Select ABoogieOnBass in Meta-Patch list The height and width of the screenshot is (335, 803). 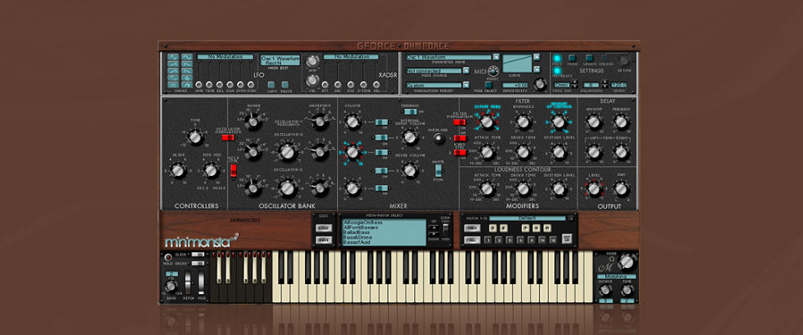pos(363,223)
